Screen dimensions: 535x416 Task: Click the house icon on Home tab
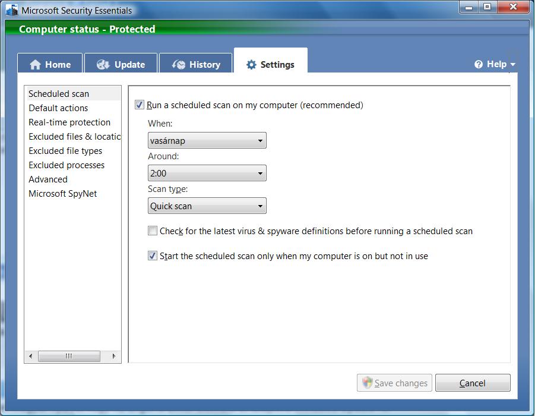pos(36,65)
